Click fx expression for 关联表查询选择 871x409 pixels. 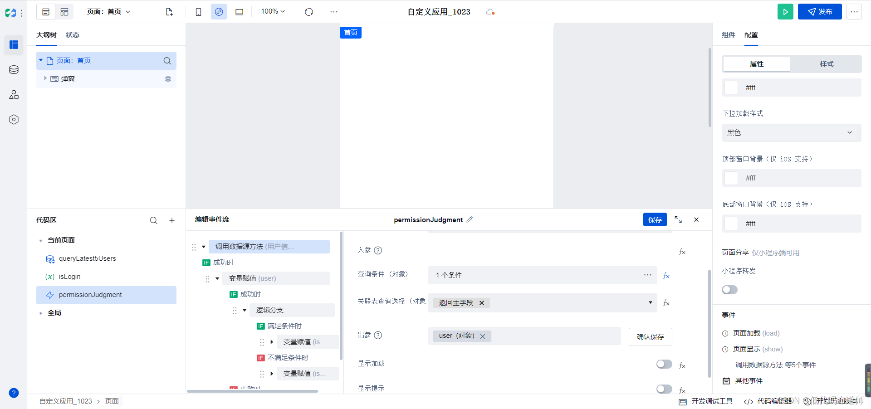pos(666,302)
